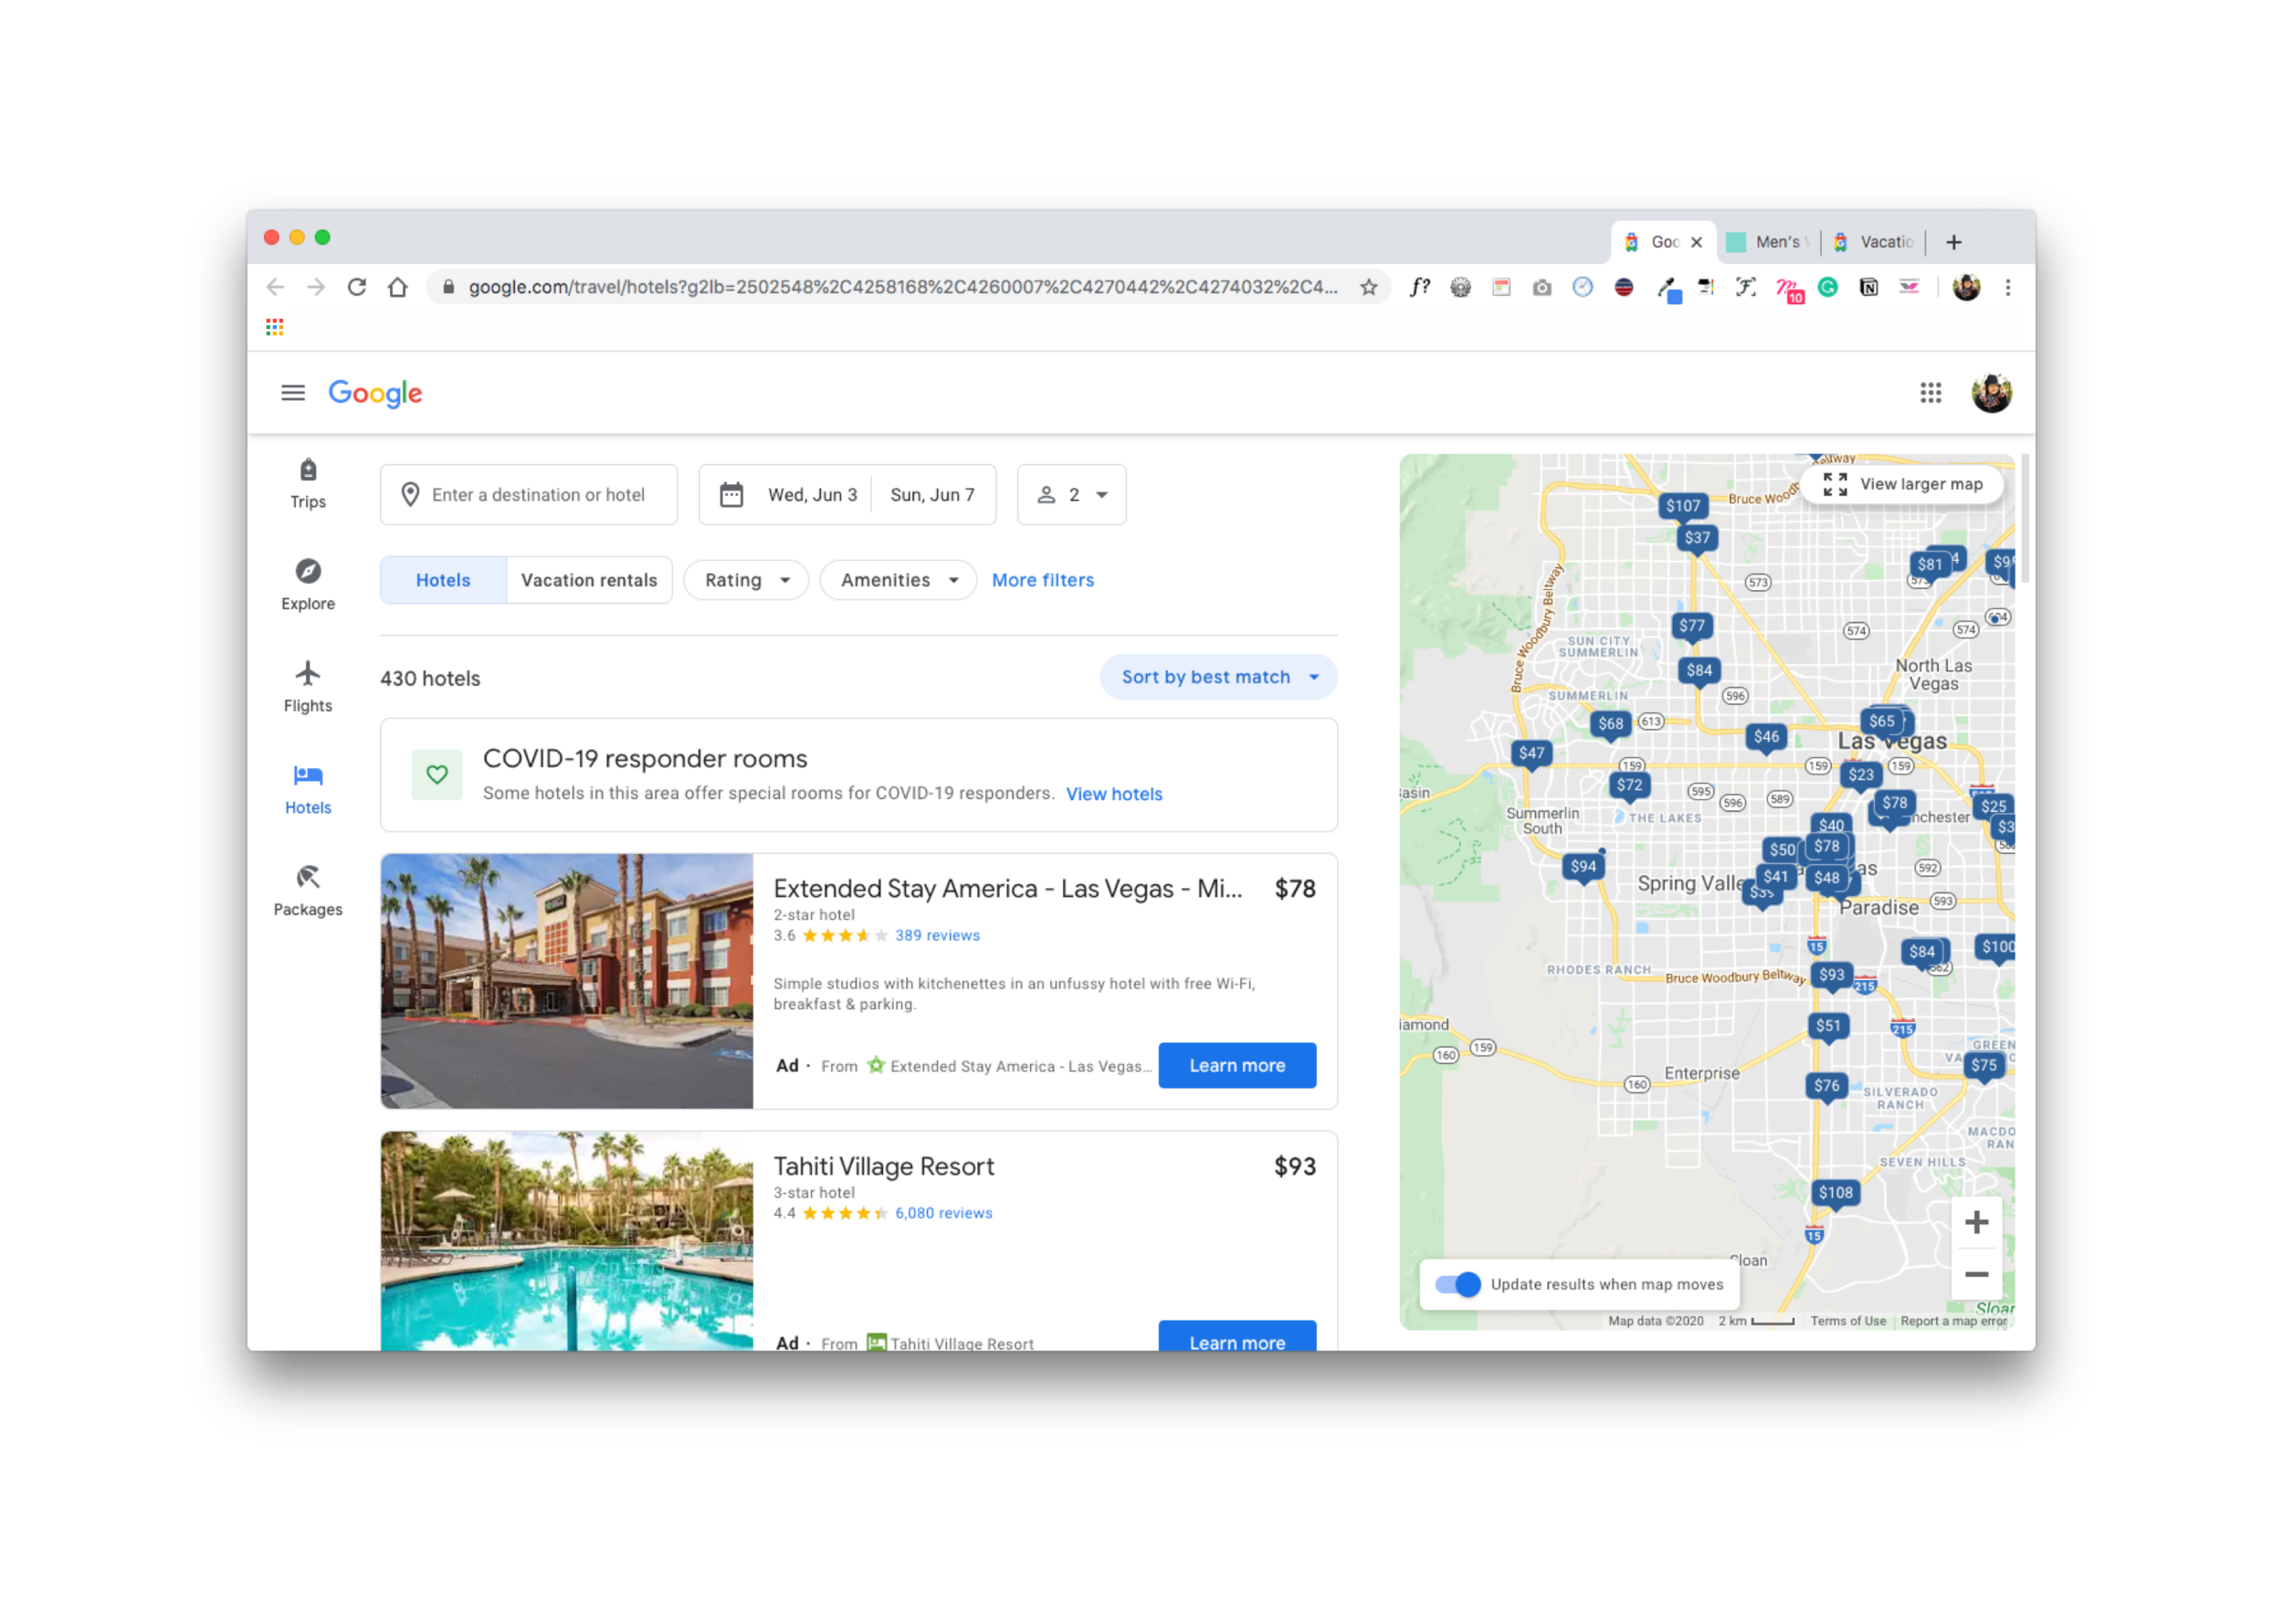Click the Sun, Jun 7 check-out date
Screen dimensions: 2283x1624
pos(931,495)
